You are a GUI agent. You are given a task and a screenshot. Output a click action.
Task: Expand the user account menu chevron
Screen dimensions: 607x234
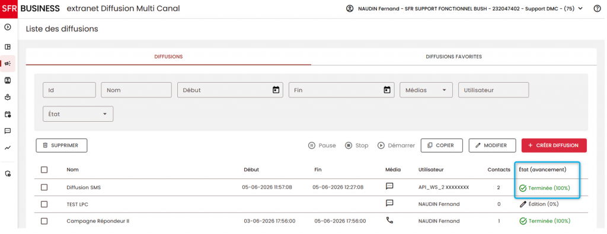coord(580,8)
